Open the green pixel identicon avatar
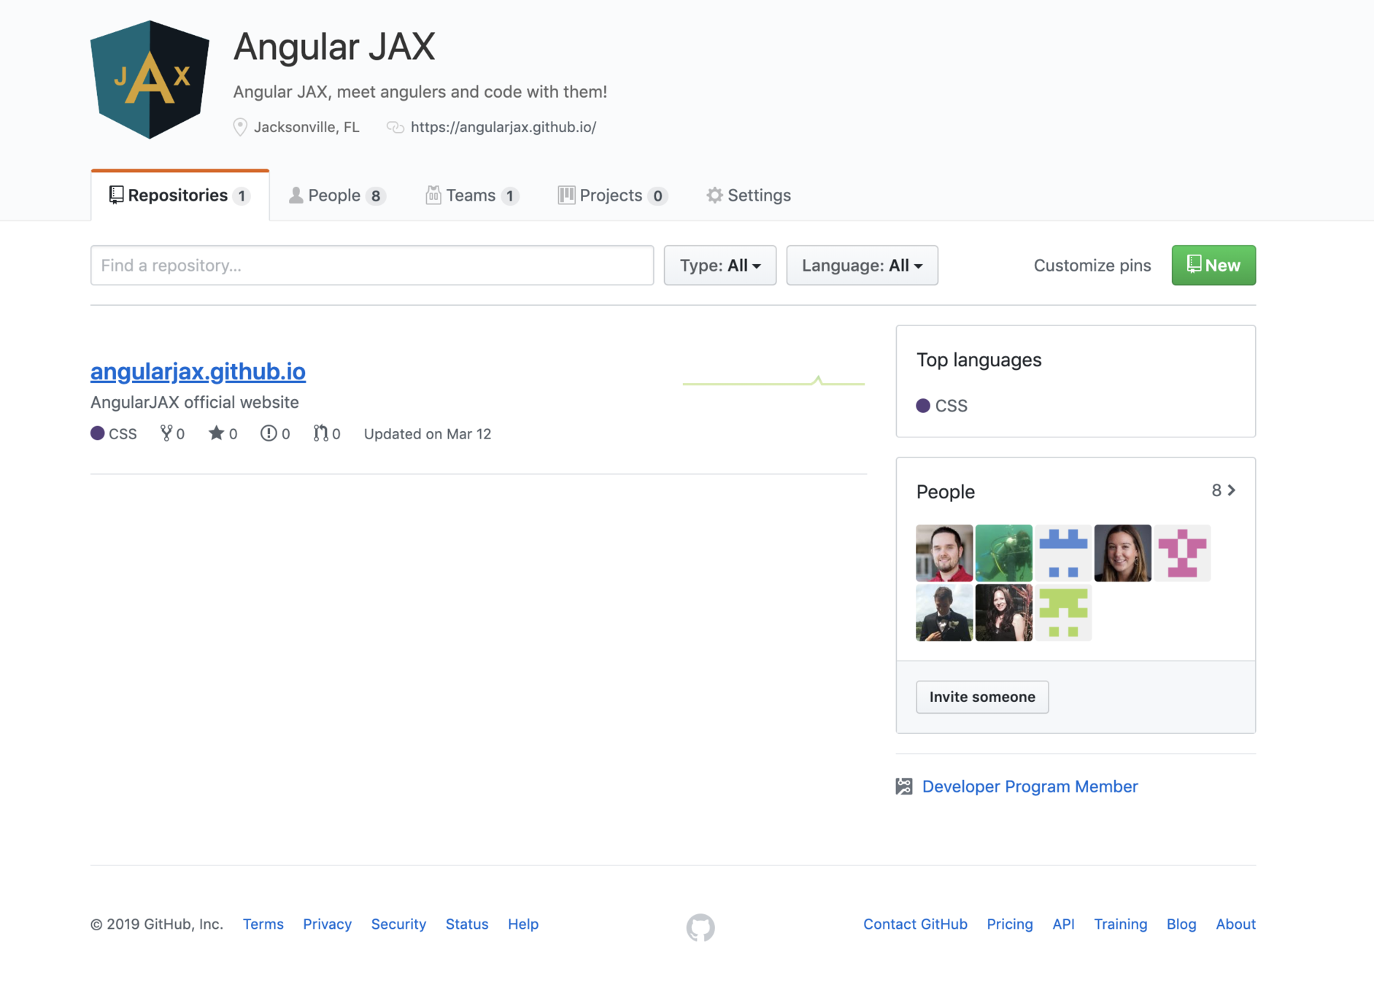Screen dimensions: 1374x985 pyautogui.click(x=1063, y=613)
